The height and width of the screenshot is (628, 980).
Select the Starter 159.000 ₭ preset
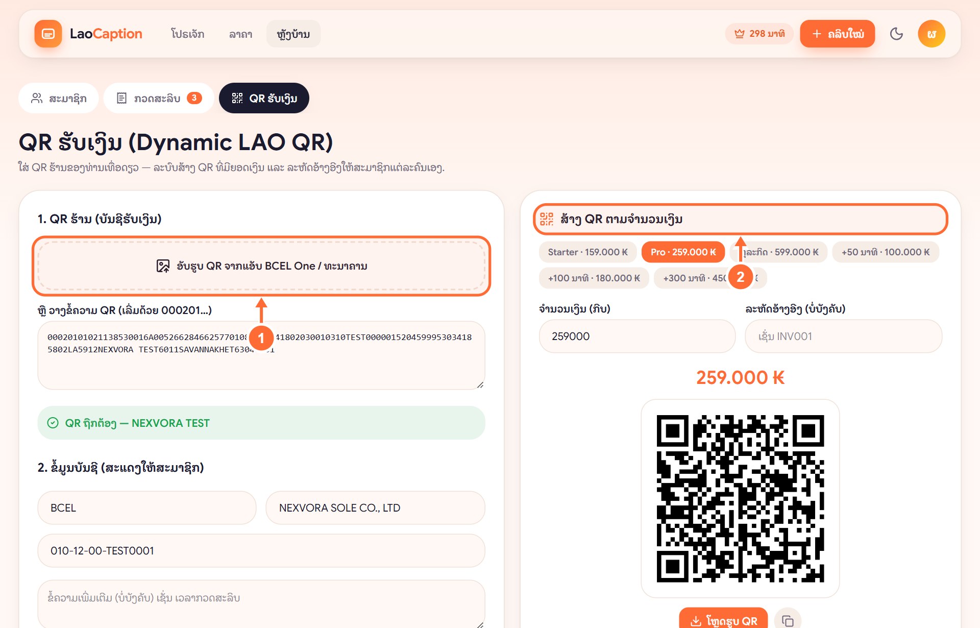[587, 252]
